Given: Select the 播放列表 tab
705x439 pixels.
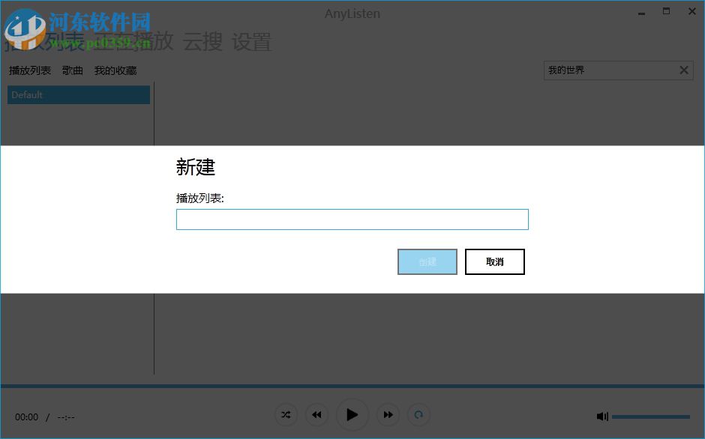Looking at the screenshot, I should coord(29,70).
